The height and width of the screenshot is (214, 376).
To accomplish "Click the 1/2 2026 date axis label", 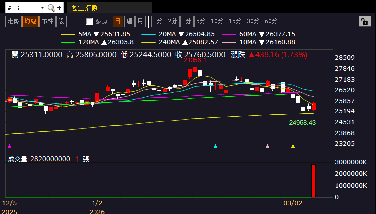I will coord(97,208).
